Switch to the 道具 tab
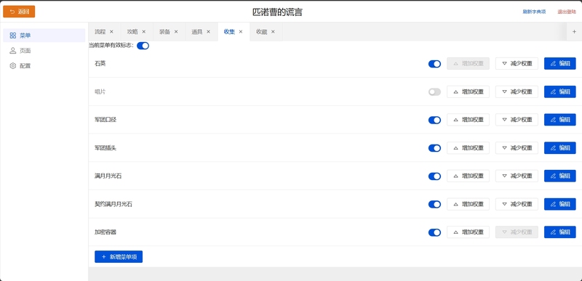The height and width of the screenshot is (281, 582). [x=196, y=32]
